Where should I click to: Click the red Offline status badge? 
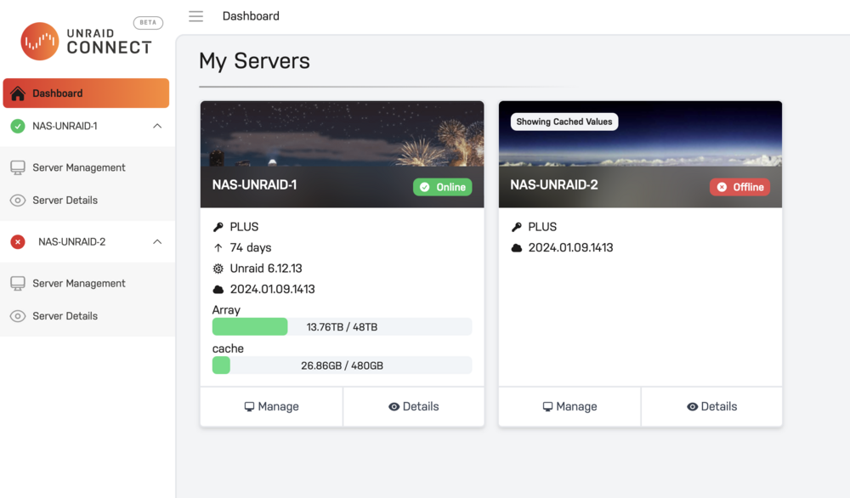tap(740, 187)
